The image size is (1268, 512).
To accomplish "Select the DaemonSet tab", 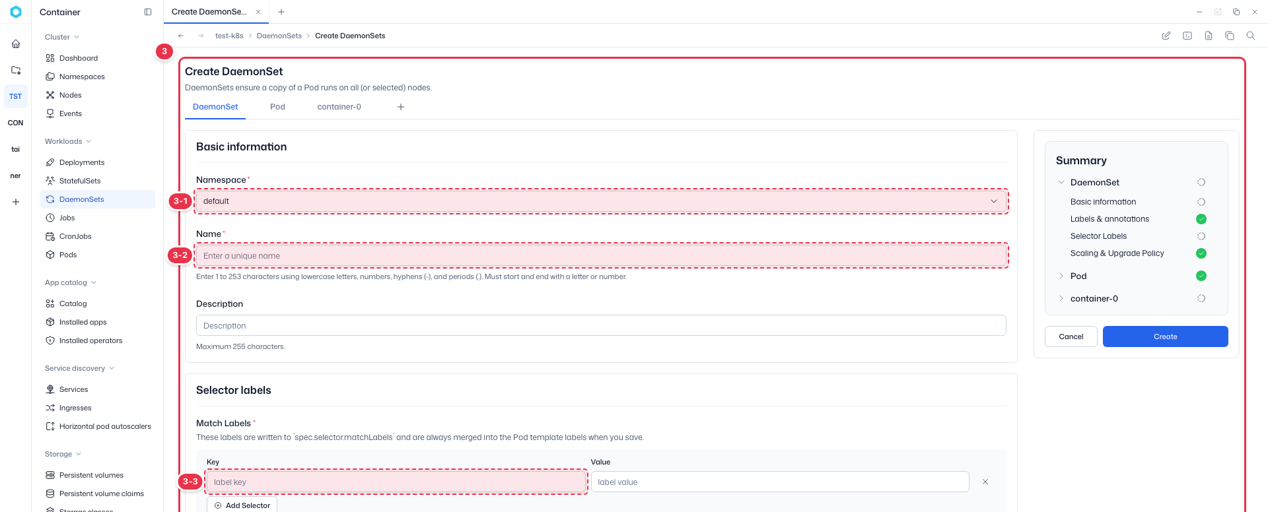I will (215, 107).
